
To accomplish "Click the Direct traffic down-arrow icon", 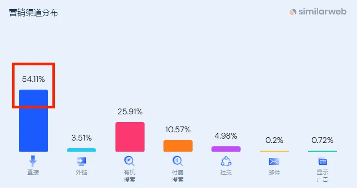I will tap(33, 161).
